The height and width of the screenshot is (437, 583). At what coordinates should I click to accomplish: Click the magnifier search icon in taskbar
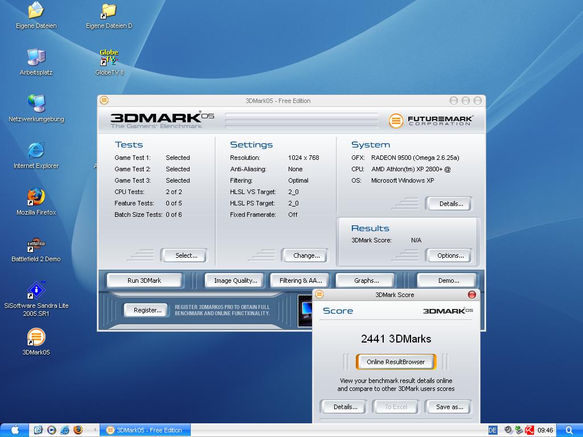coord(569,430)
